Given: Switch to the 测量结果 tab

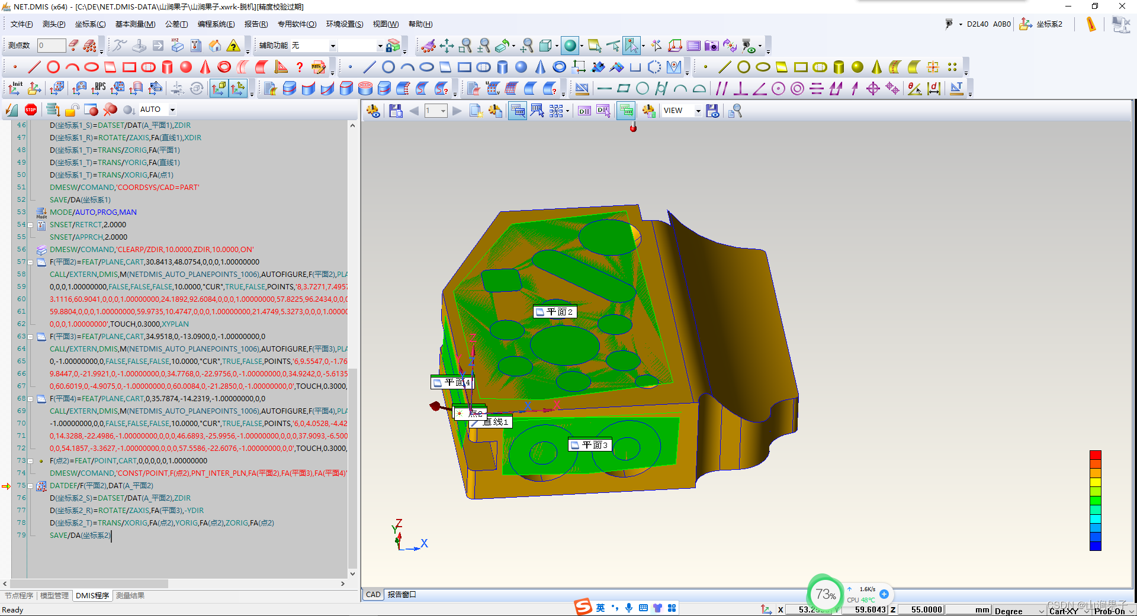Looking at the screenshot, I should [x=130, y=595].
